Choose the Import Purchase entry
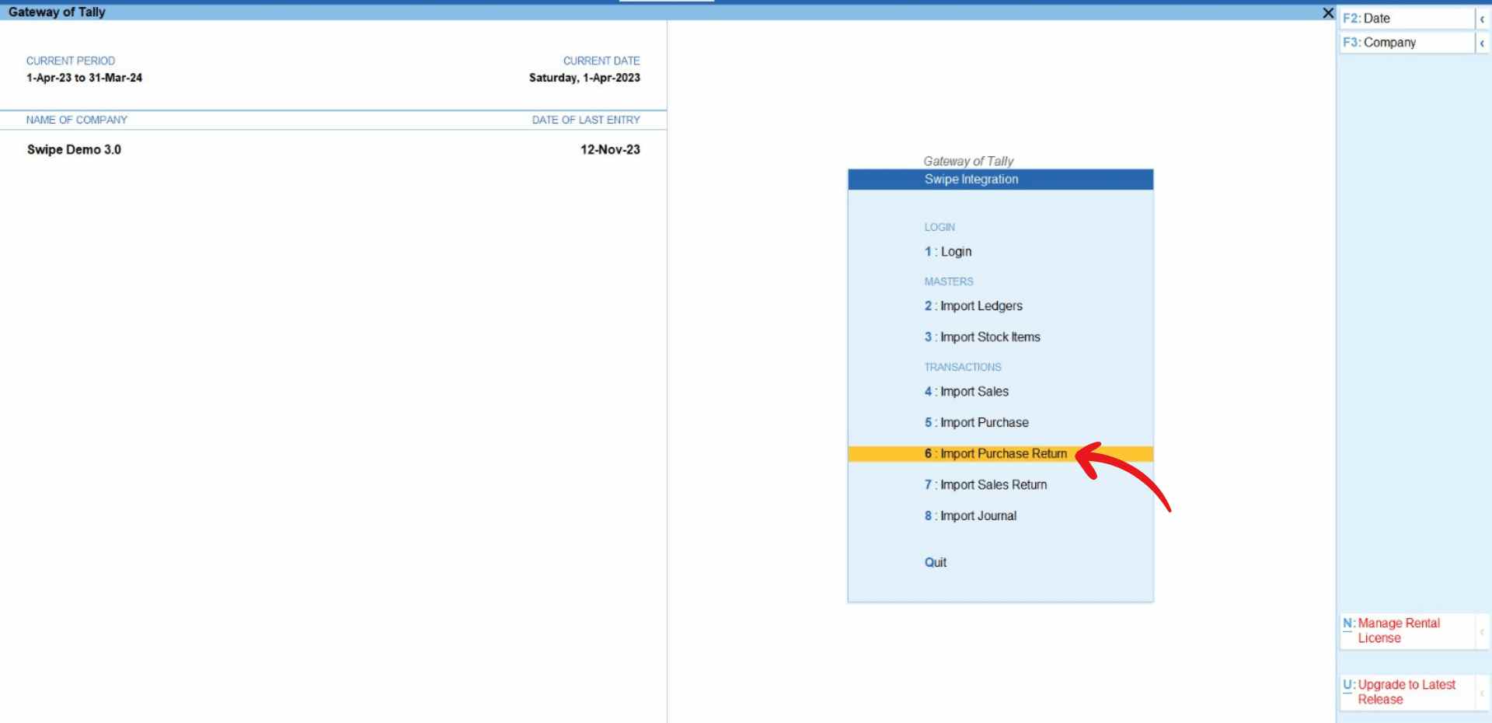Image resolution: width=1492 pixels, height=723 pixels. click(977, 423)
